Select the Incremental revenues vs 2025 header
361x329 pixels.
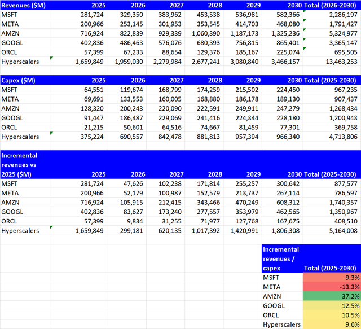[25, 165]
